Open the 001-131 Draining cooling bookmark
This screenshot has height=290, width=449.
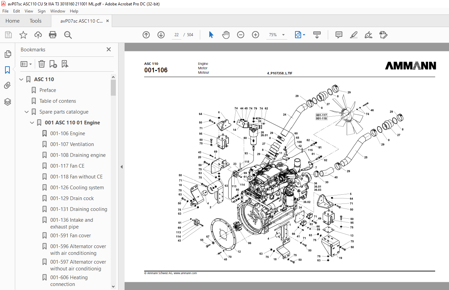[x=79, y=209]
